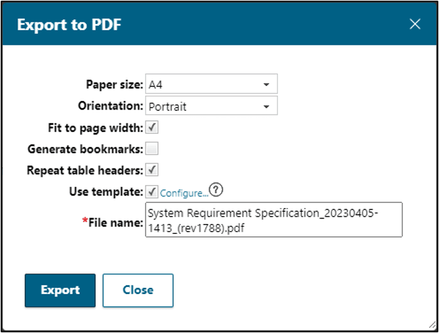Click the Repeat table headers label text
The width and height of the screenshot is (439, 333).
coord(85,170)
